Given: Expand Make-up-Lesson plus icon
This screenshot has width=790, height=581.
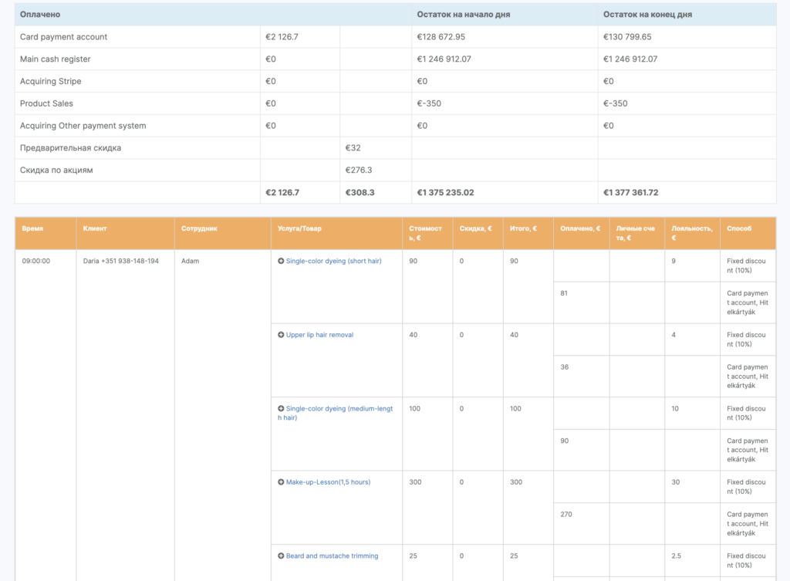Looking at the screenshot, I should pos(281,482).
